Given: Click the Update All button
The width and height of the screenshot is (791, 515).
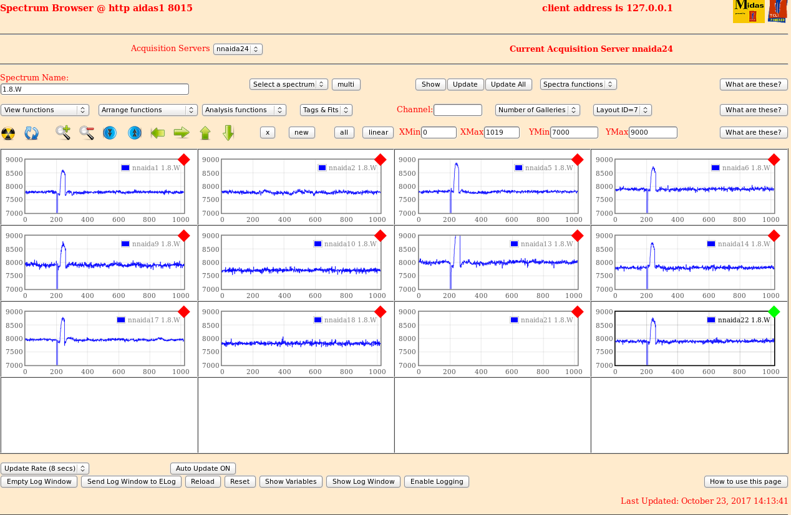Looking at the screenshot, I should click(508, 84).
